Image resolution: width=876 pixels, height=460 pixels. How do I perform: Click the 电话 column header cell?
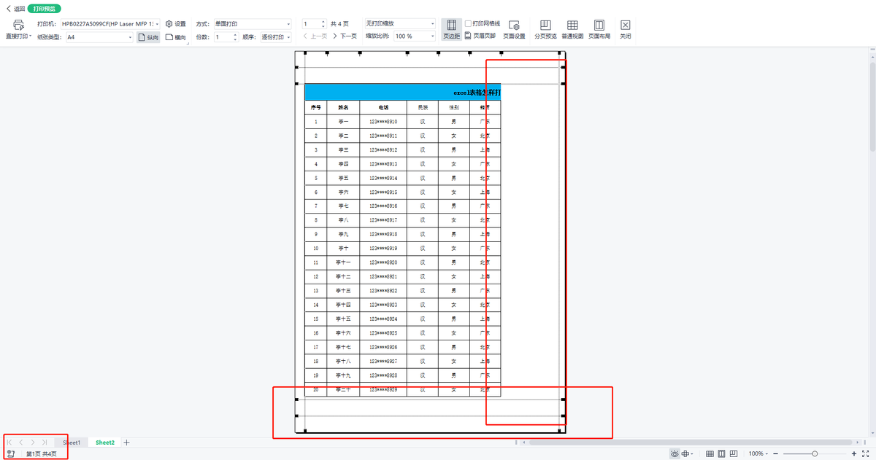pyautogui.click(x=383, y=107)
